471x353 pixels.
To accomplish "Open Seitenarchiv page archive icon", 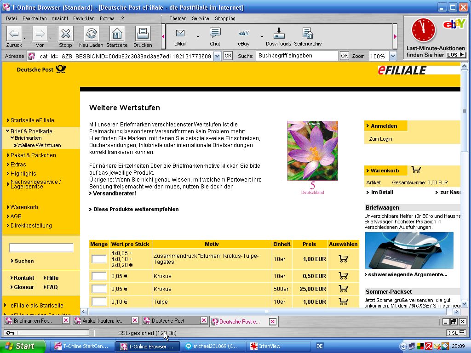I will 307,34.
